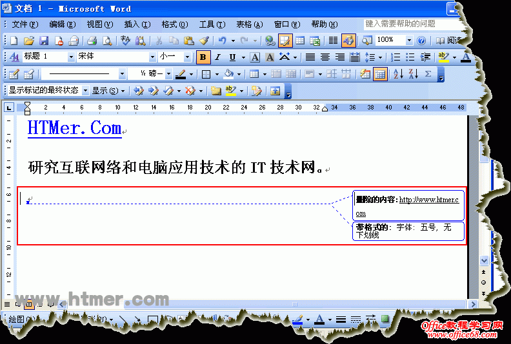
Task: Open the 显示标记的最终状态 dropdown
Action: click(x=85, y=91)
